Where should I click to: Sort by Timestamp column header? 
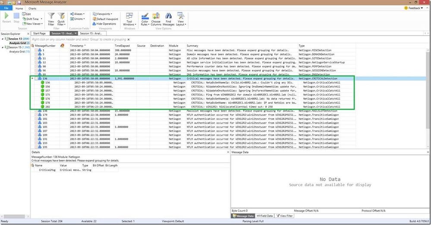(x=78, y=46)
